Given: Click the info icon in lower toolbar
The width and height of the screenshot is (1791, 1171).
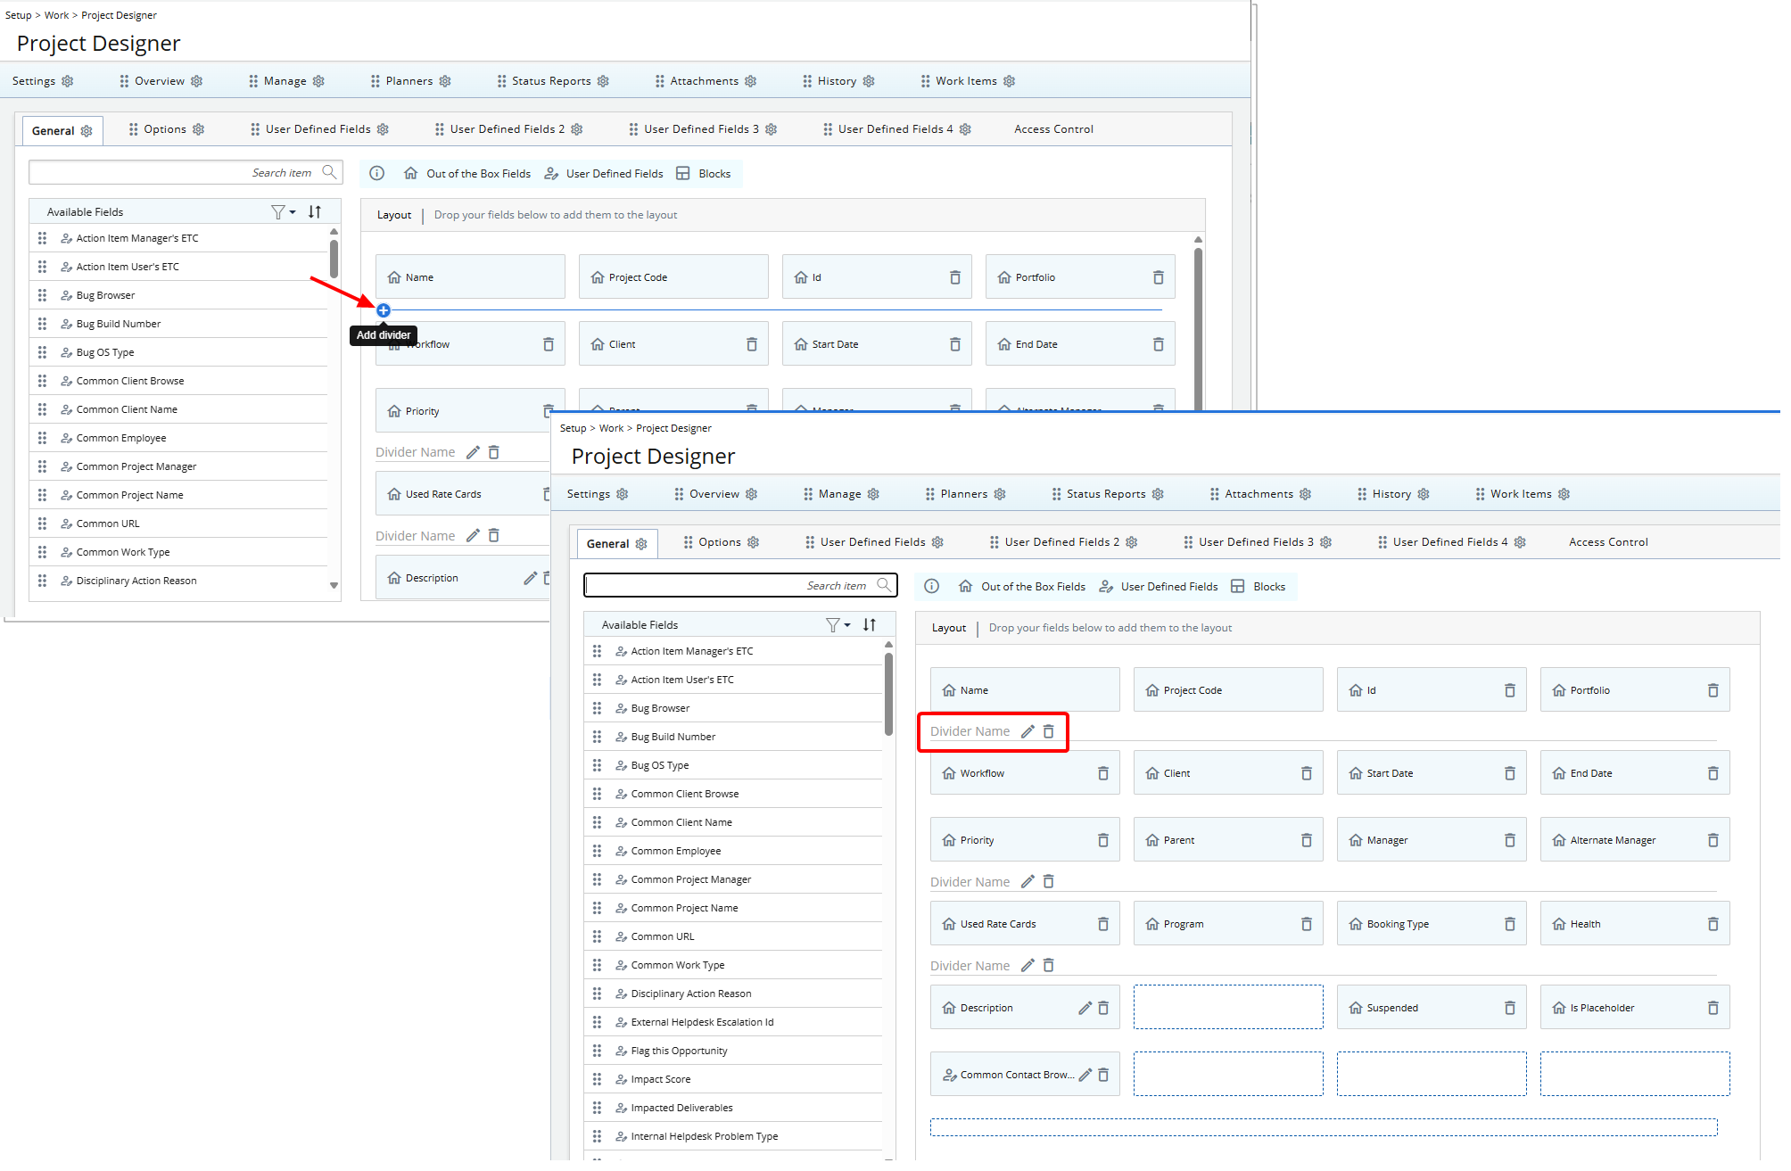Looking at the screenshot, I should pos(931,586).
